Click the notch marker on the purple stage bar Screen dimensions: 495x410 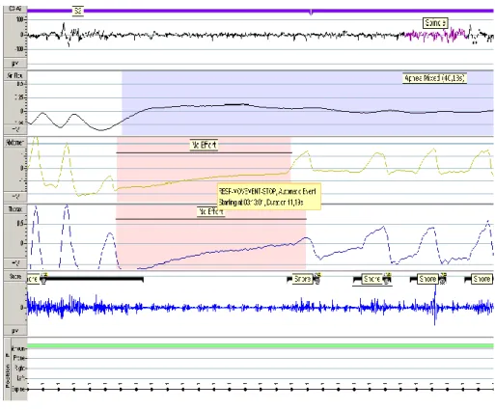(311, 13)
